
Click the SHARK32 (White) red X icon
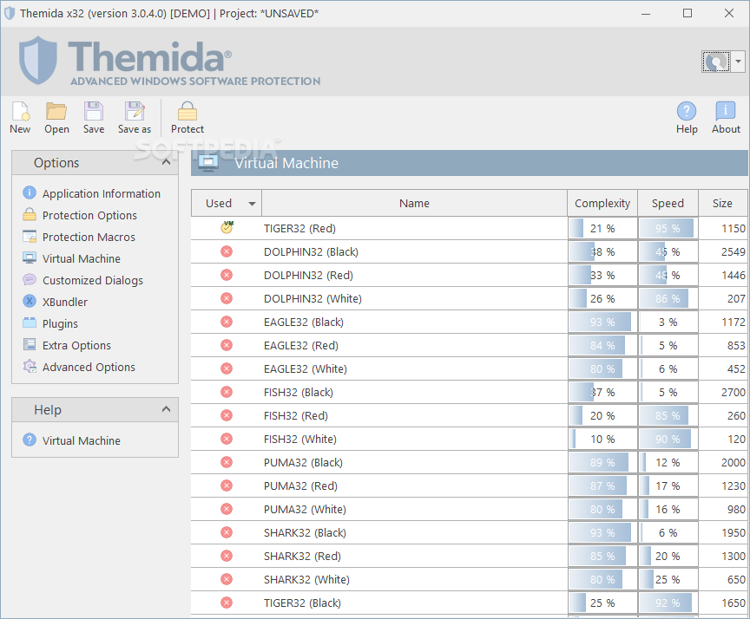coord(227,579)
